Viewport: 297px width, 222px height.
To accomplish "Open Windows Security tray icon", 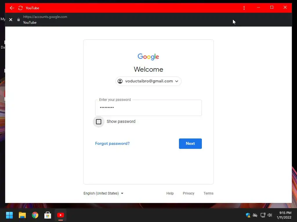I will tap(248, 215).
